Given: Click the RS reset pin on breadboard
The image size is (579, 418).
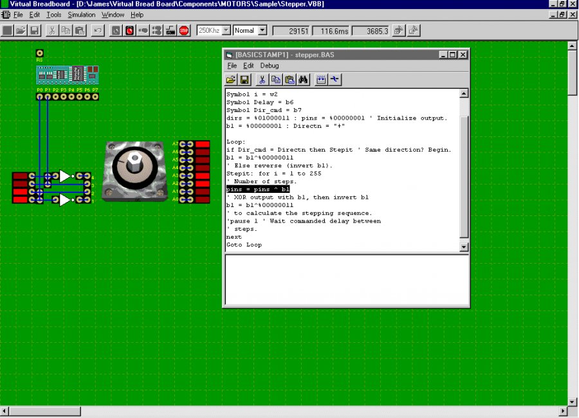Looking at the screenshot, I should (x=39, y=53).
